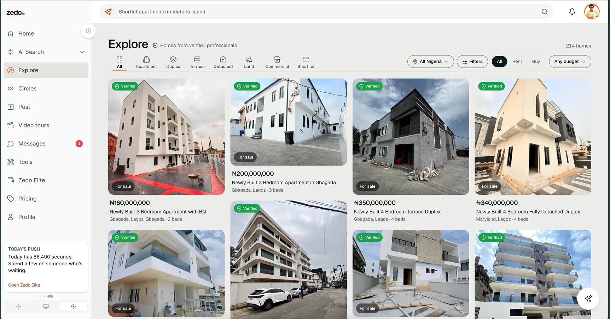Screen dimensions: 610x319
Task: Select the Buy listing type toggle
Action: click(536, 61)
